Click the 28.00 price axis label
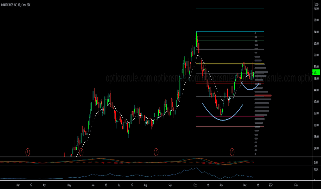This screenshot has height=189, width=321. coord(316,137)
